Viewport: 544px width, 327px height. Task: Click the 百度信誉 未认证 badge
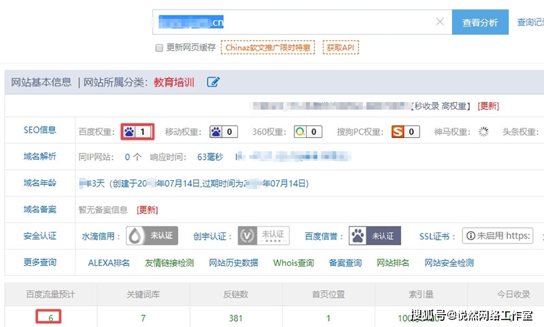pos(375,236)
